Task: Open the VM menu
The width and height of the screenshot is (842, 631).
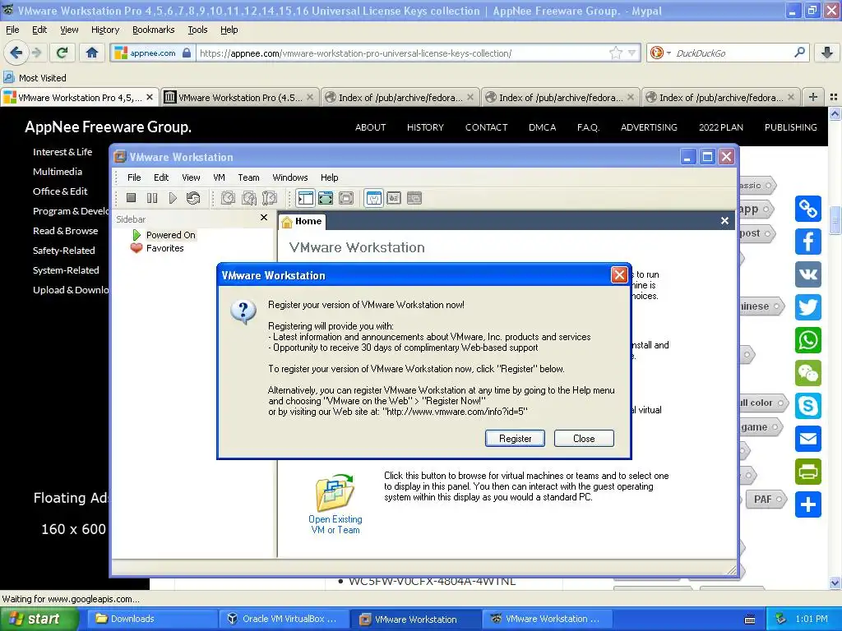Action: [219, 177]
